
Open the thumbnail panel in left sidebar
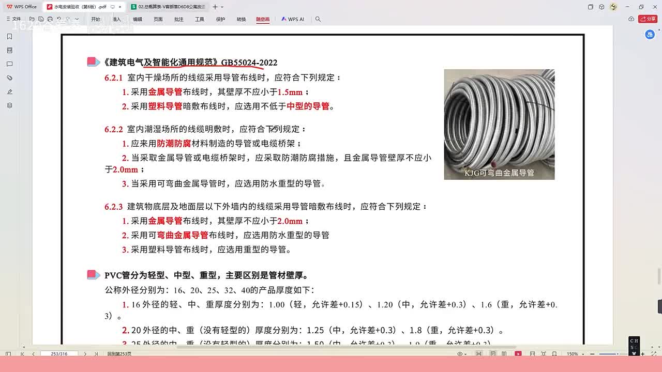coord(9,51)
